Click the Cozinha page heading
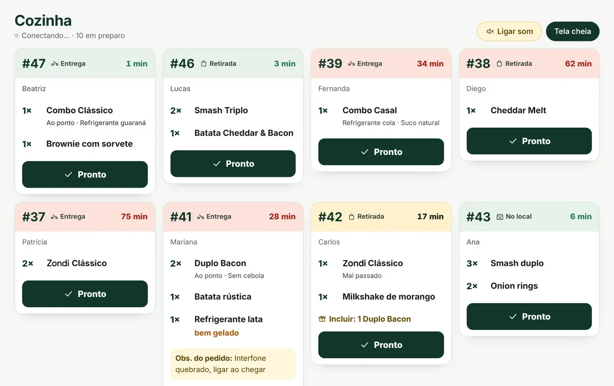Image resolution: width=614 pixels, height=386 pixels. click(43, 20)
